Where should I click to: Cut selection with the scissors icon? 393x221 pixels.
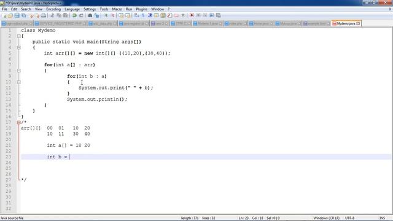pos(52,15)
